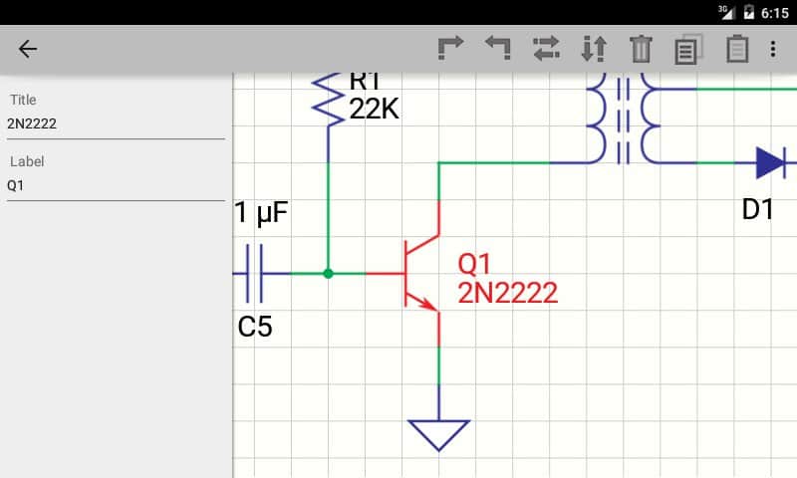Screen dimensions: 797x478
Task: Tap the red 2N2222 component text
Action: (507, 293)
